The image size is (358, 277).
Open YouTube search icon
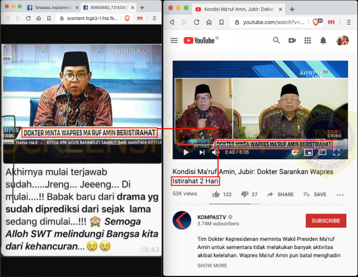276,41
